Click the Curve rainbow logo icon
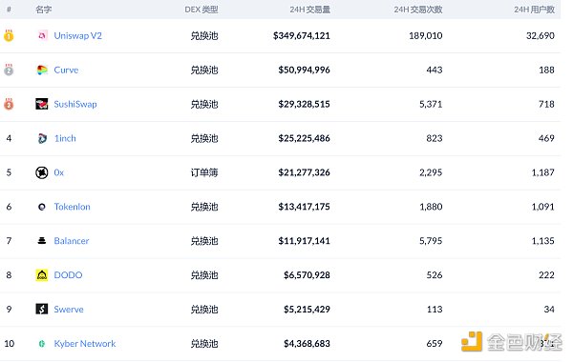Viewport: 573px width, 362px height. (x=42, y=70)
